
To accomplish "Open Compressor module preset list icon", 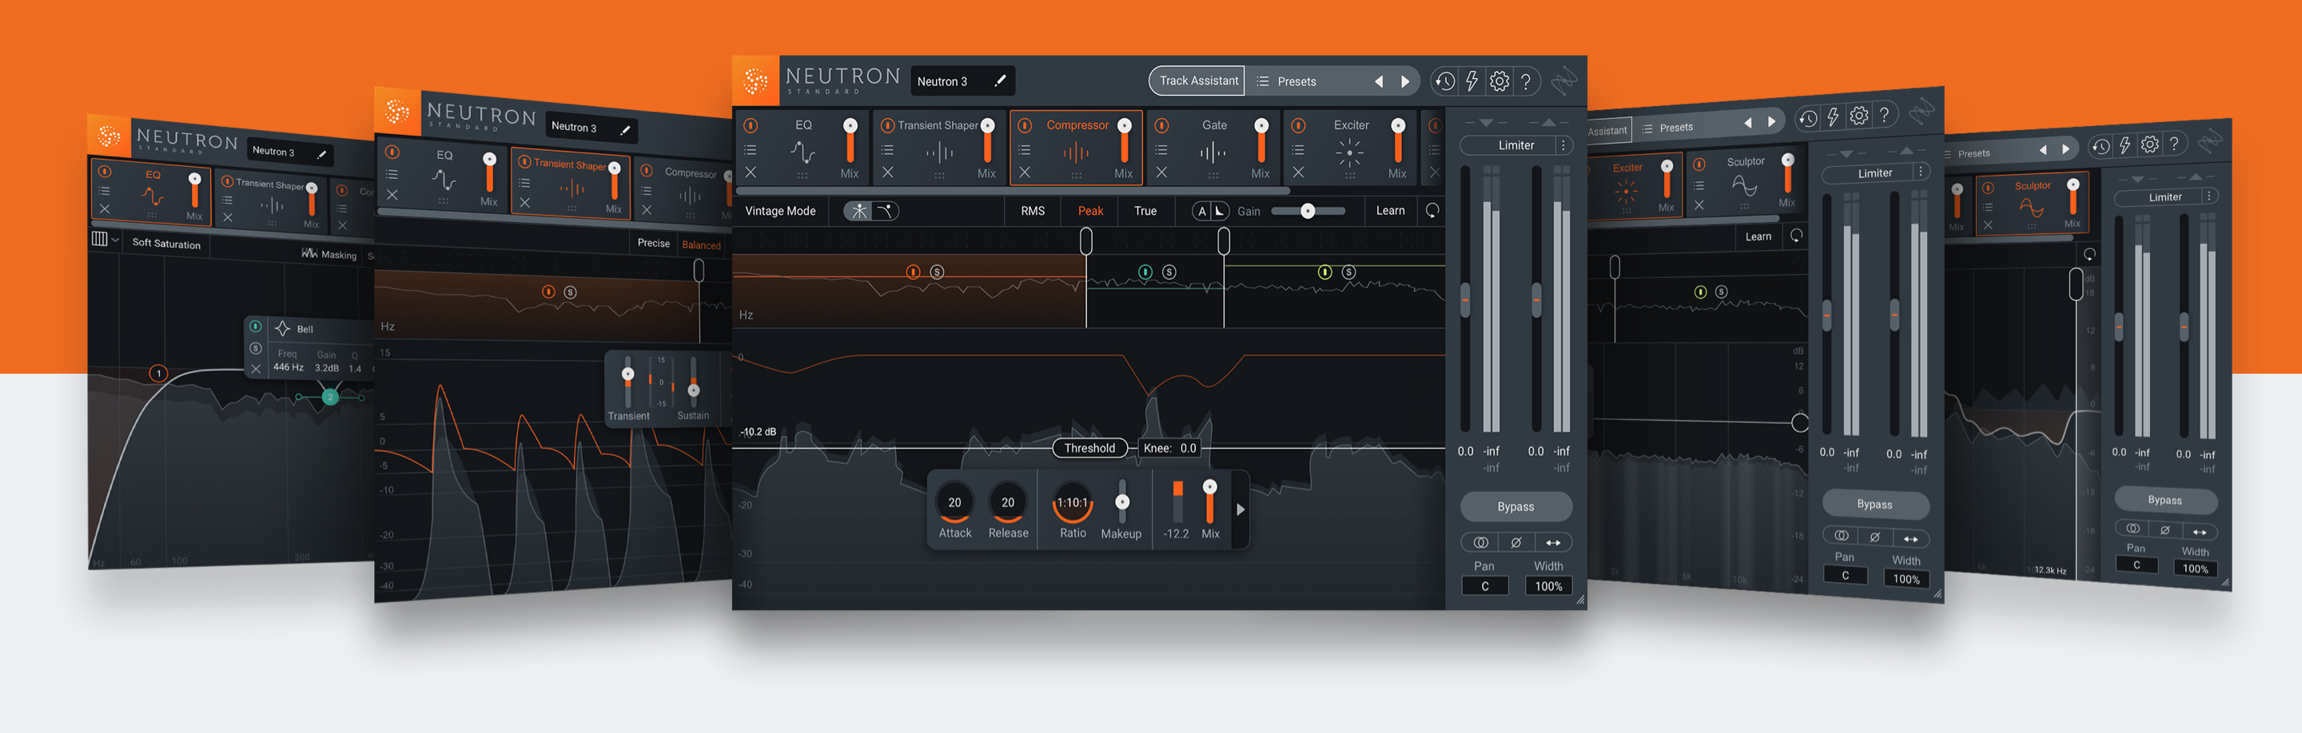I will click(x=1024, y=149).
